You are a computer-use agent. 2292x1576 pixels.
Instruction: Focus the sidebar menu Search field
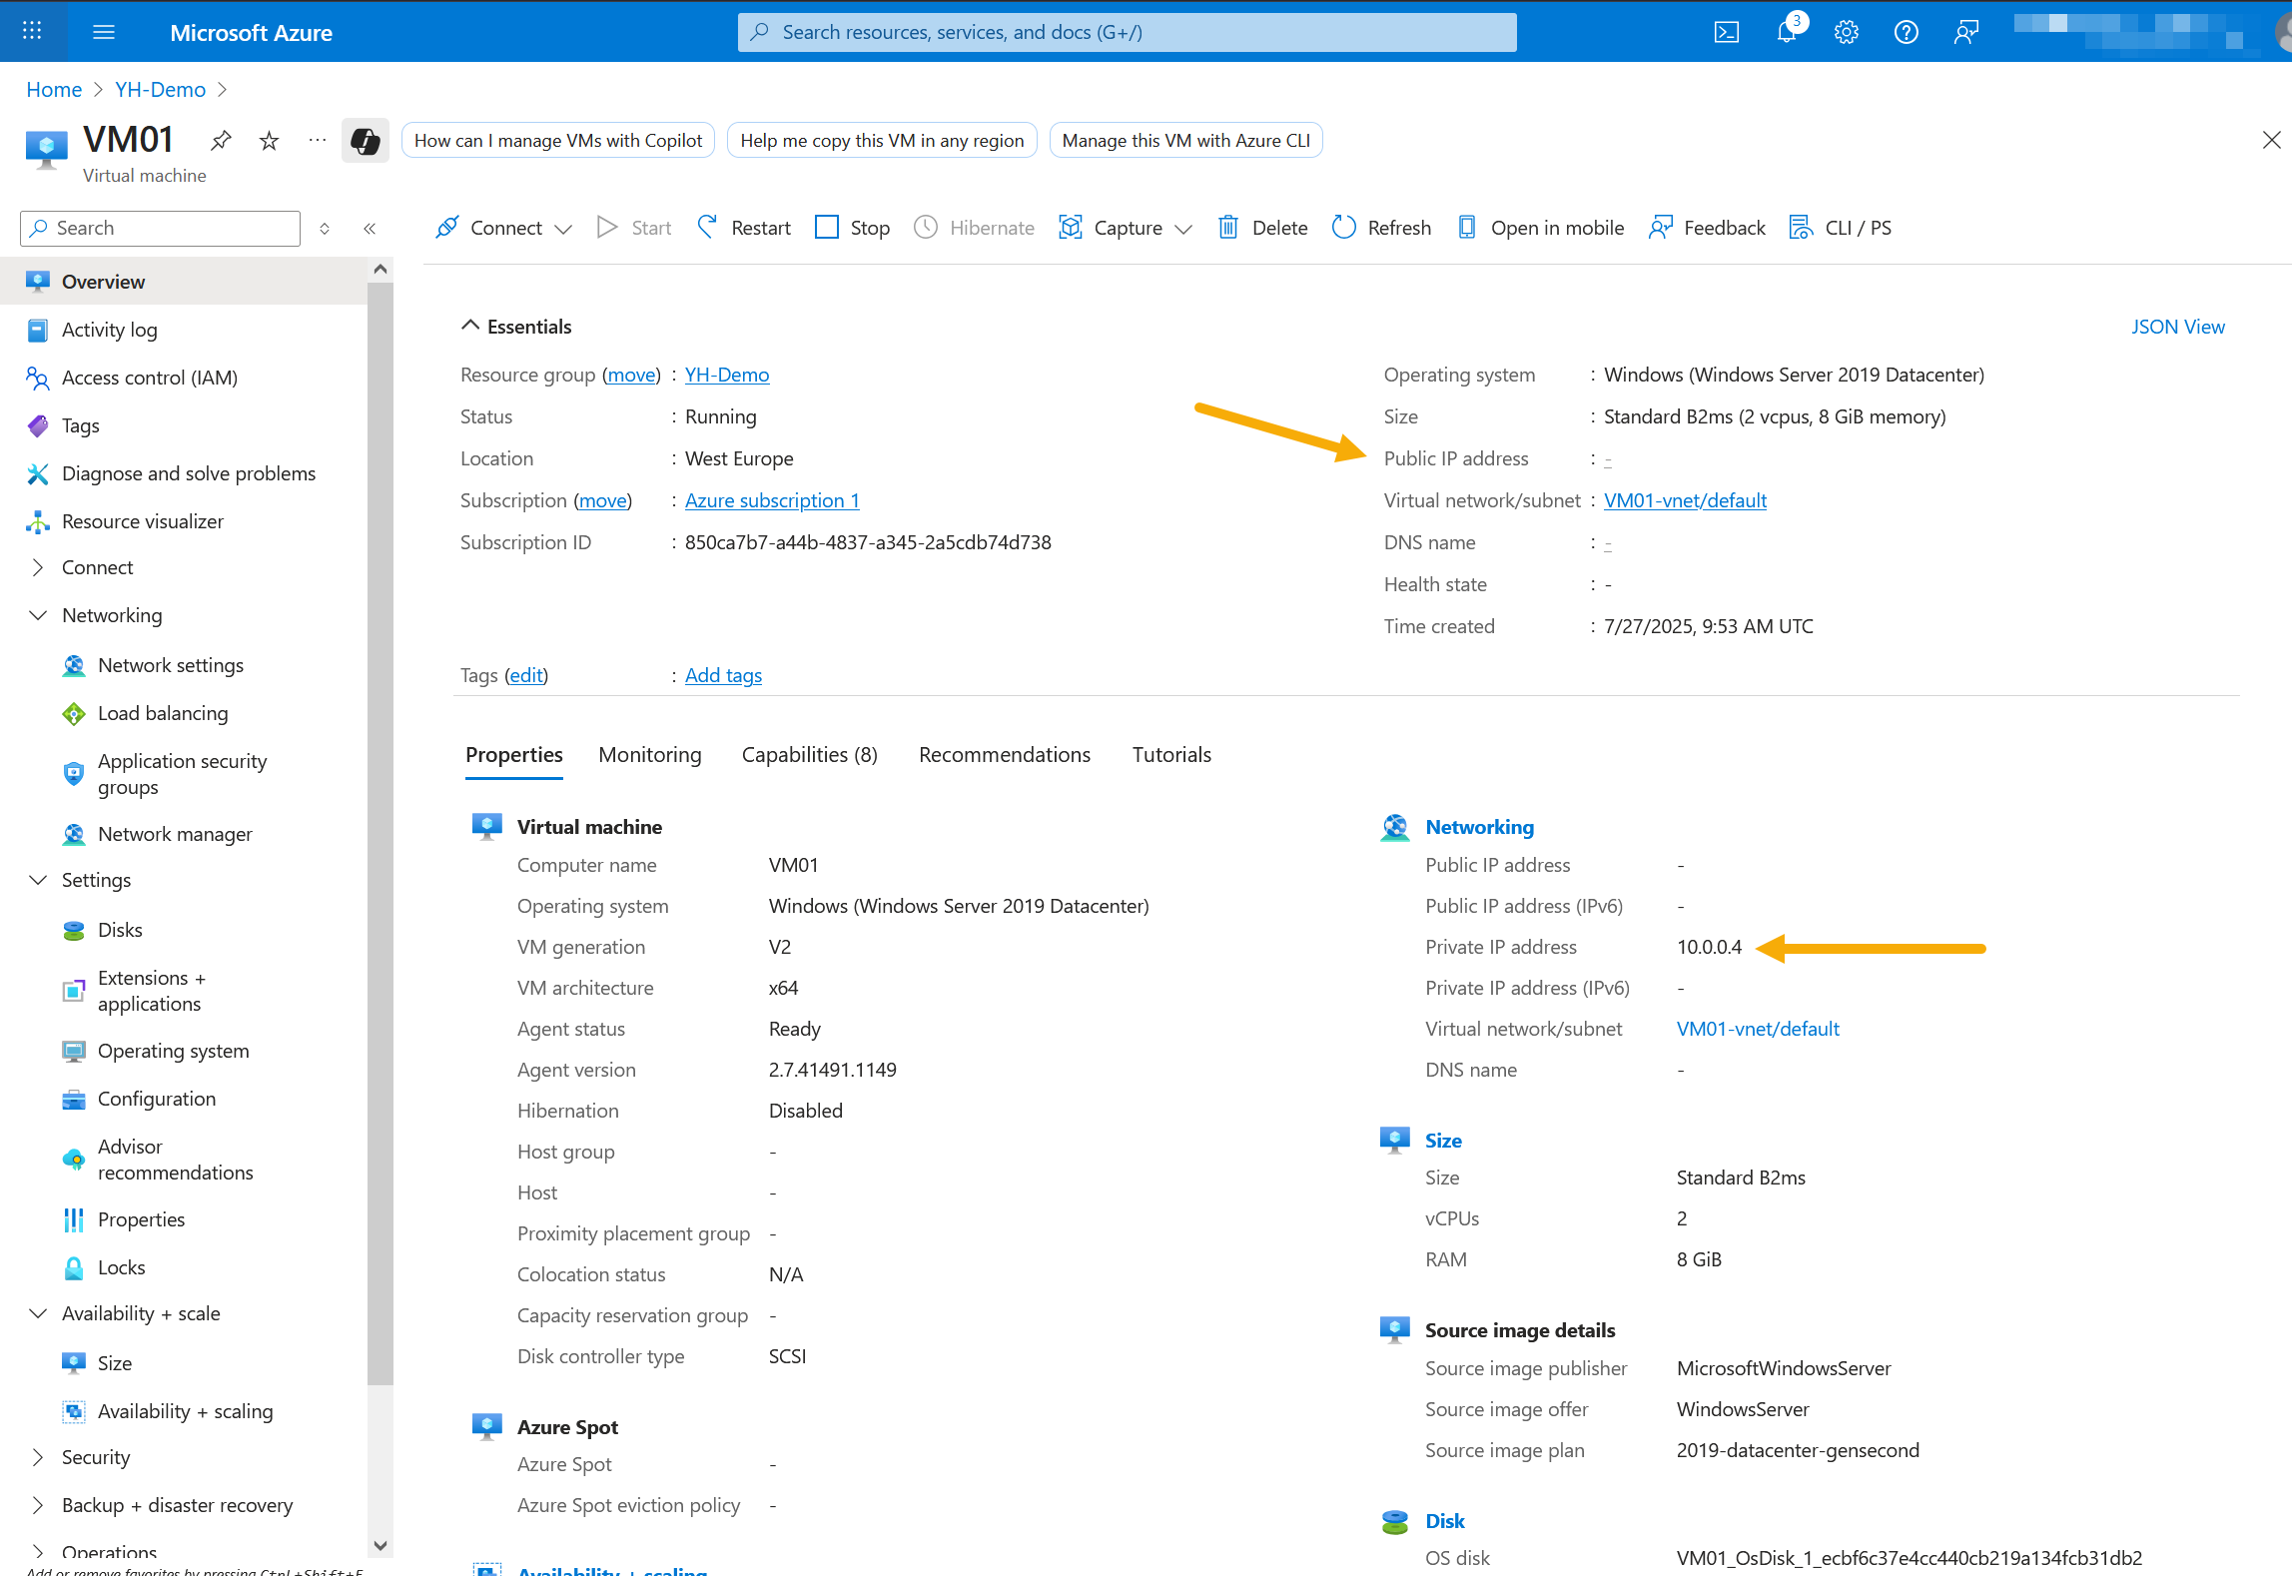coord(160,228)
